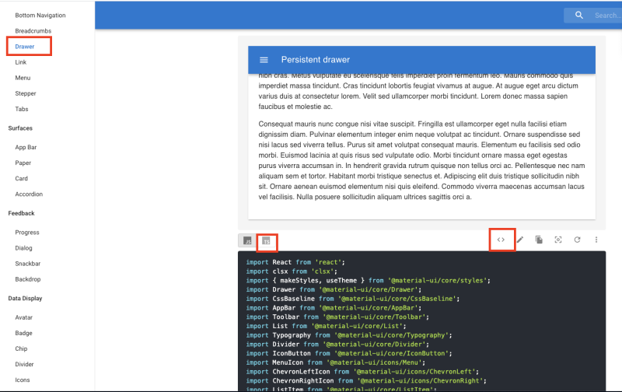The height and width of the screenshot is (392, 622).
Task: Collapse the Surfaces section in sidebar
Action: 20,128
